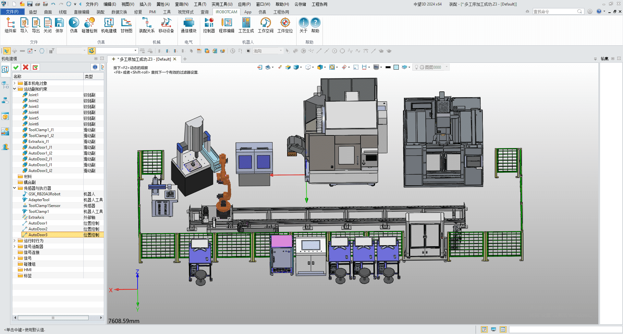Open the 图层0000 layer dropdown
623x334 pixels.
pyautogui.click(x=447, y=67)
